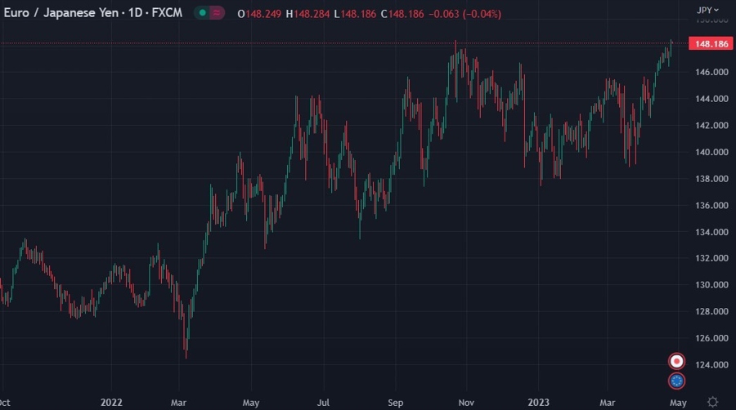Click the 2022 time axis label
This screenshot has width=736, height=410.
(111, 403)
